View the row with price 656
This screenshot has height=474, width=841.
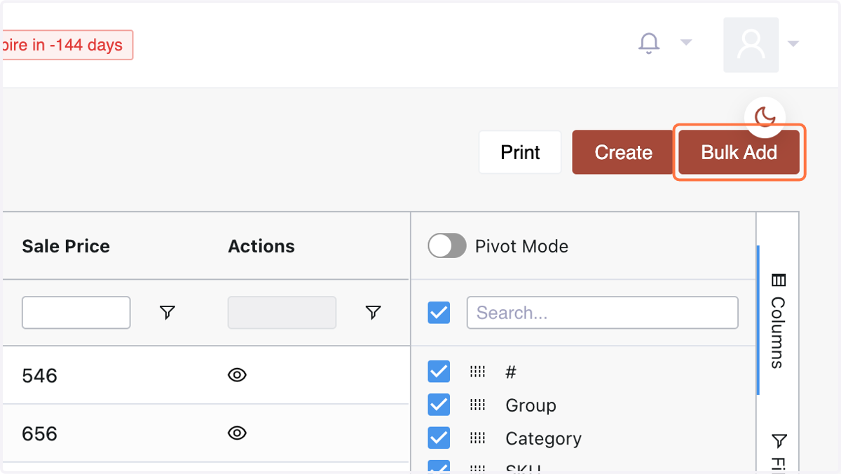238,433
